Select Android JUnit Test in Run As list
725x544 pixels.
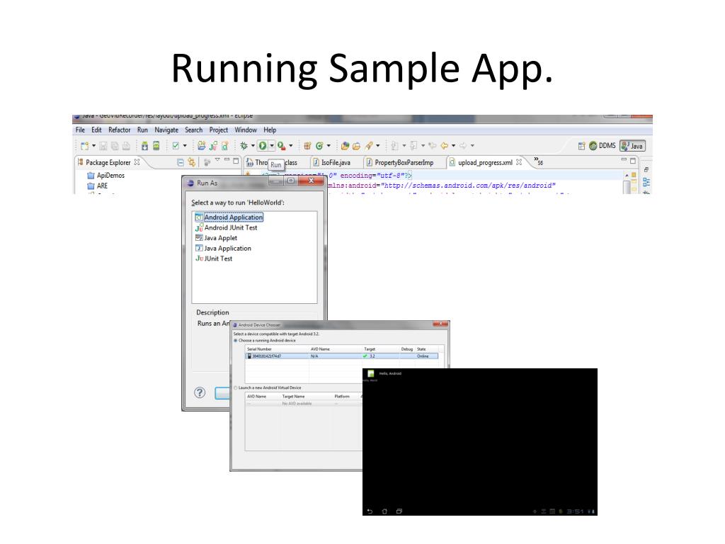coord(226,227)
